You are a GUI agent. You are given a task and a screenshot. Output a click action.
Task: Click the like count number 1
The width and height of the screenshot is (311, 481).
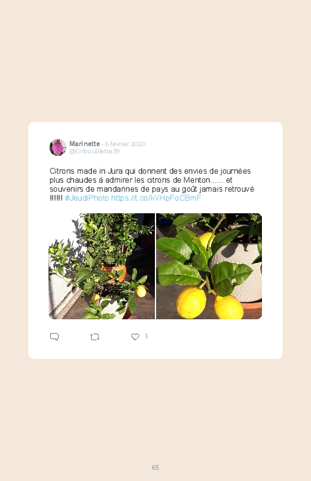(146, 337)
